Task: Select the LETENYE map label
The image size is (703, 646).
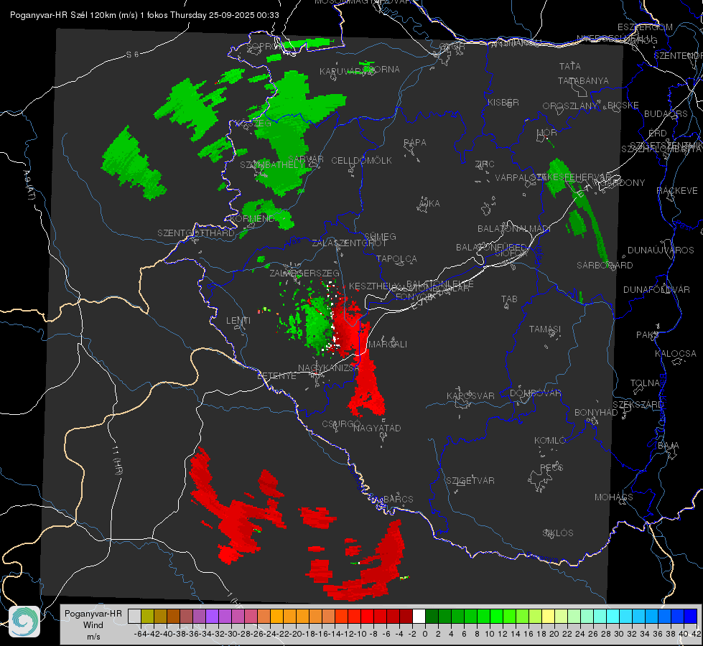Action: tap(276, 375)
